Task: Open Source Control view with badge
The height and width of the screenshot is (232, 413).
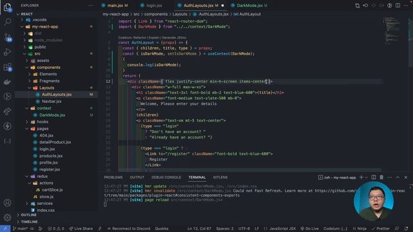Action: 7,37
